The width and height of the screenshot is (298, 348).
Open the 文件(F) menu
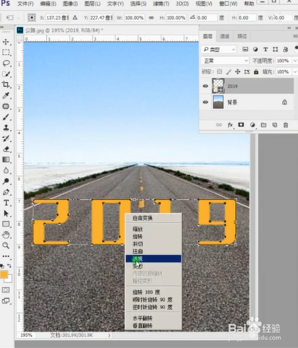point(25,4)
